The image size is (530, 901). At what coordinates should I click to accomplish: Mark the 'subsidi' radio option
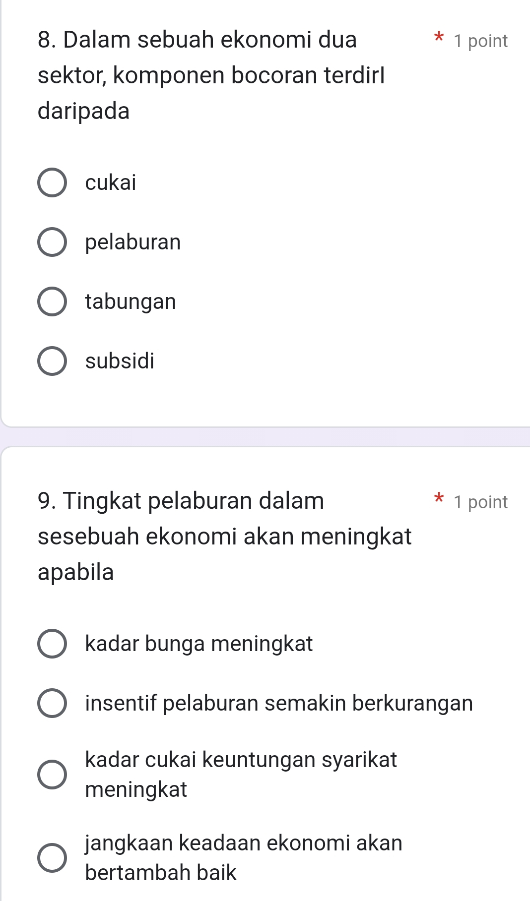pos(52,361)
